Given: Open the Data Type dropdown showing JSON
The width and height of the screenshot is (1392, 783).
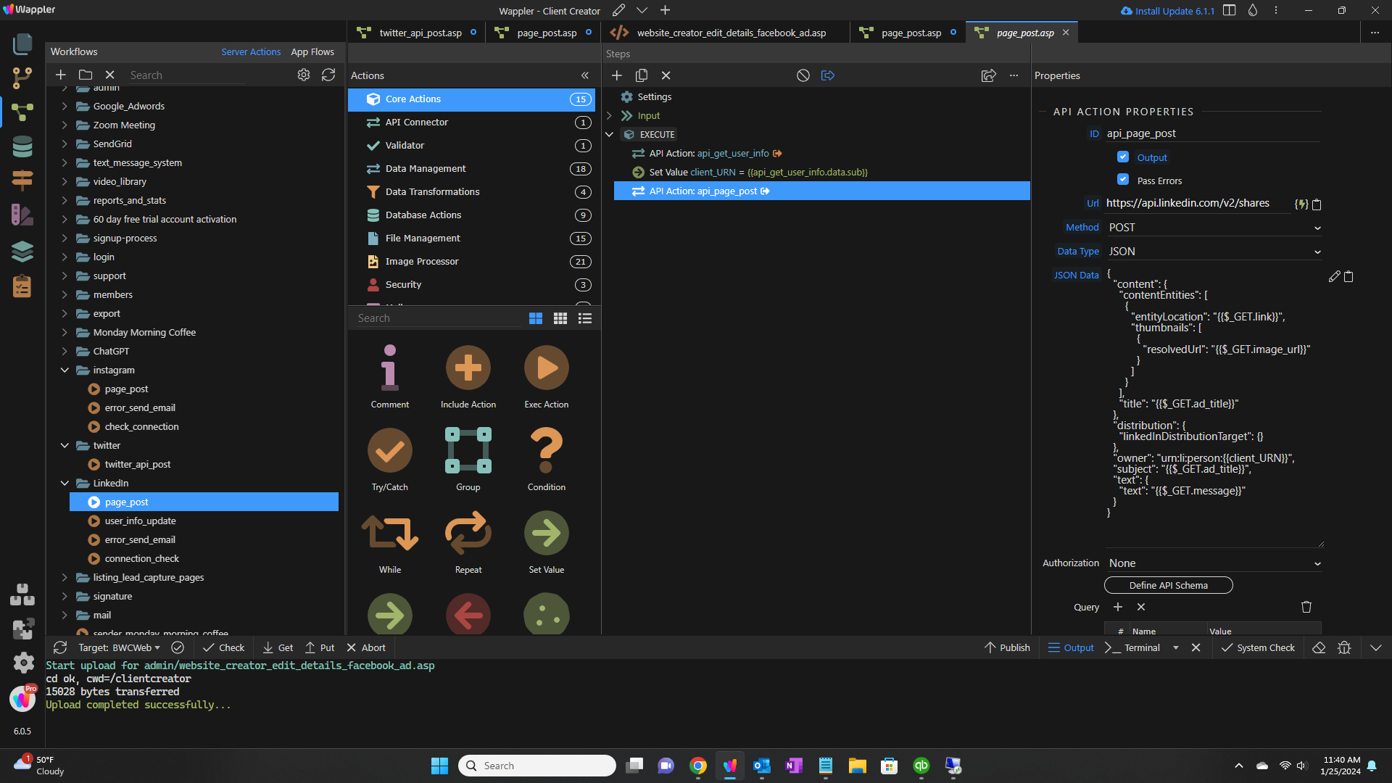Looking at the screenshot, I should 1214,252.
